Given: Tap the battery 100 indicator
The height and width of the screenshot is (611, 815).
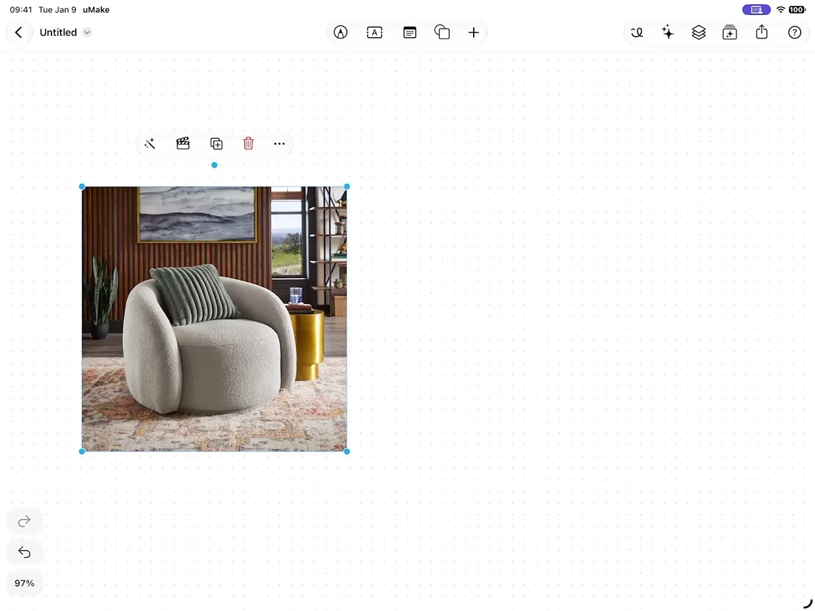Looking at the screenshot, I should [797, 10].
